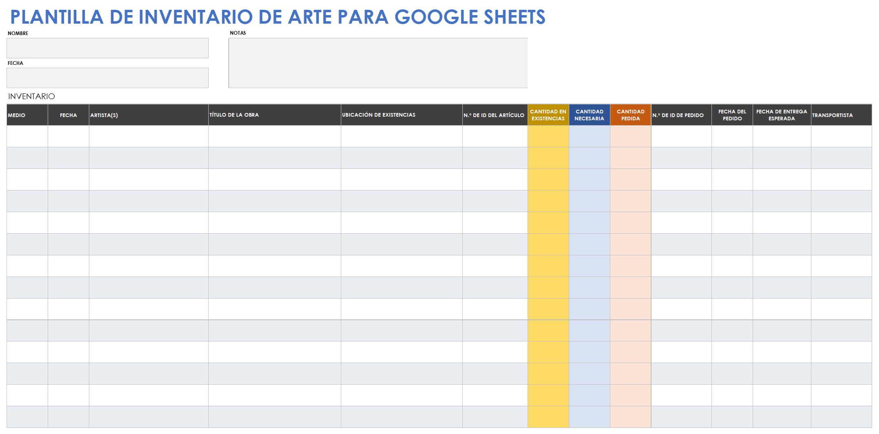Select the TÍTULO DE LA OBRA header
The image size is (879, 434).
[x=275, y=115]
